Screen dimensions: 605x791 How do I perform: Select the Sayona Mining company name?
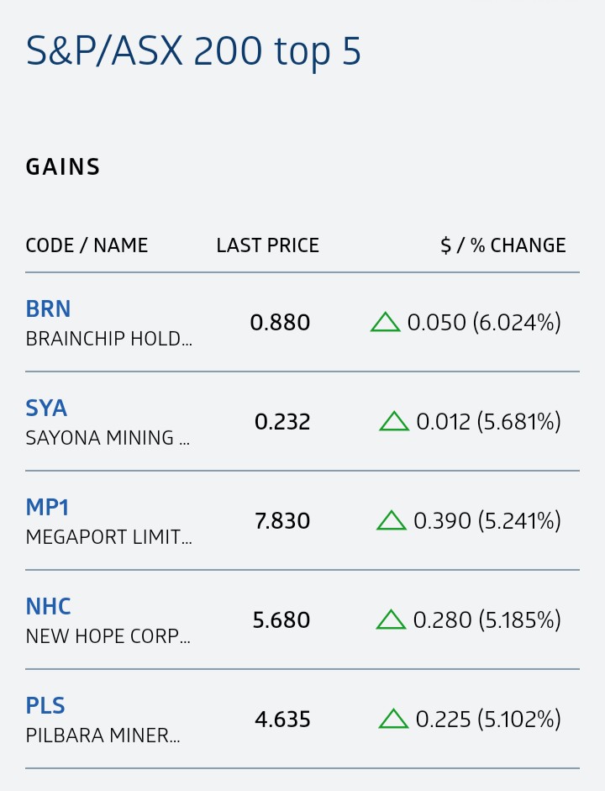108,438
